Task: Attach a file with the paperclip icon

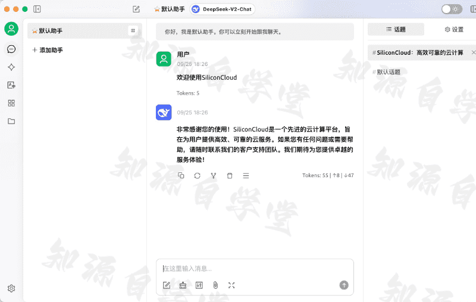Action: [x=215, y=285]
